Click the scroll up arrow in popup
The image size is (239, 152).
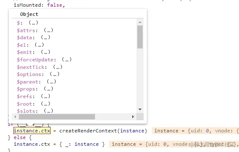click(140, 23)
